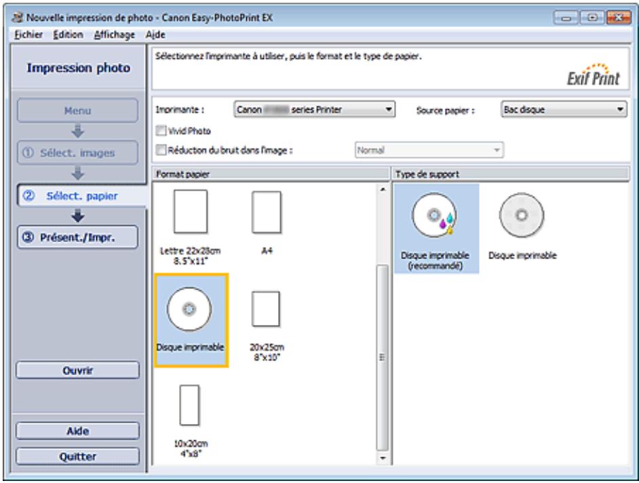Minimize the Easy-PhotoPrint EX window
Viewport: 639px width, 483px height.
566,18
